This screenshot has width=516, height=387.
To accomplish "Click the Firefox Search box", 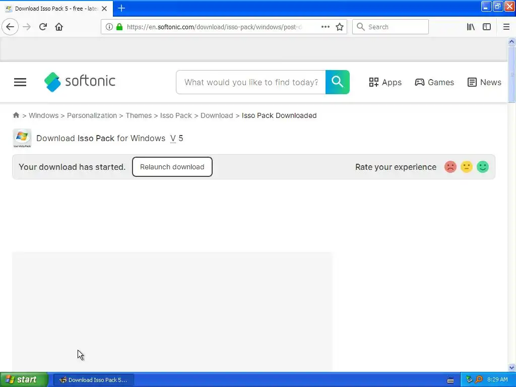I will point(391,27).
